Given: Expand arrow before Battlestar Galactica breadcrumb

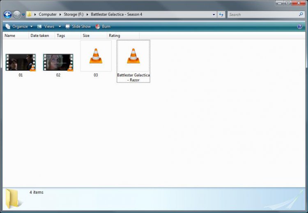Looking at the screenshot, I should click(x=87, y=14).
